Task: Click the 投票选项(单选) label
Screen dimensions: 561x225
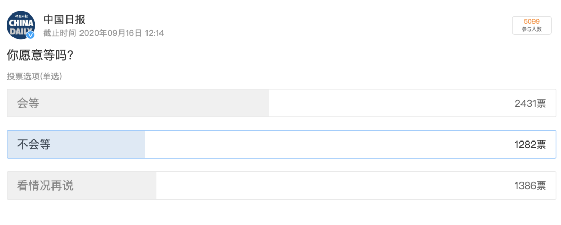Action: 34,76
